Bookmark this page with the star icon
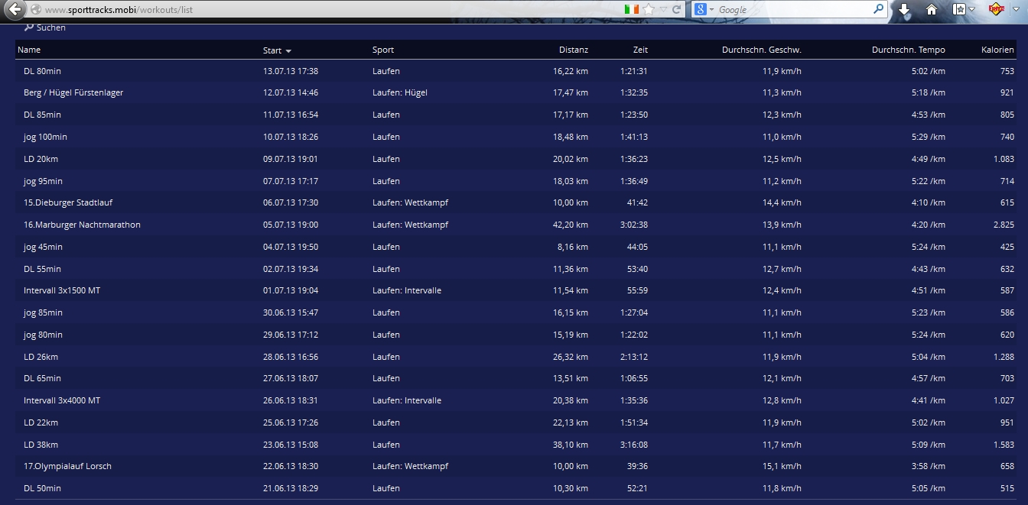Viewport: 1028px width, 505px height. tap(649, 10)
